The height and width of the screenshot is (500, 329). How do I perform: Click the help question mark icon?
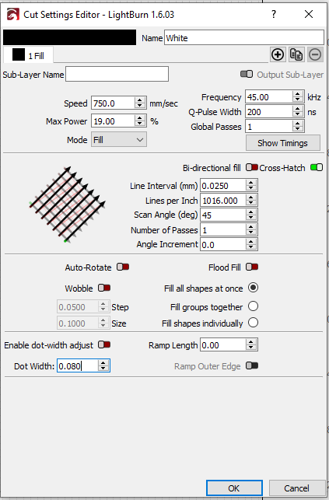click(x=274, y=14)
